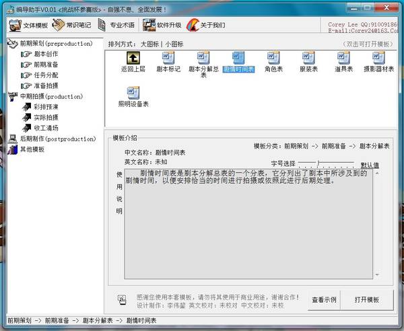This screenshot has height=331, width=404.
Task: Select 任务分配 in the sidebar tree
Action: click(x=46, y=75)
